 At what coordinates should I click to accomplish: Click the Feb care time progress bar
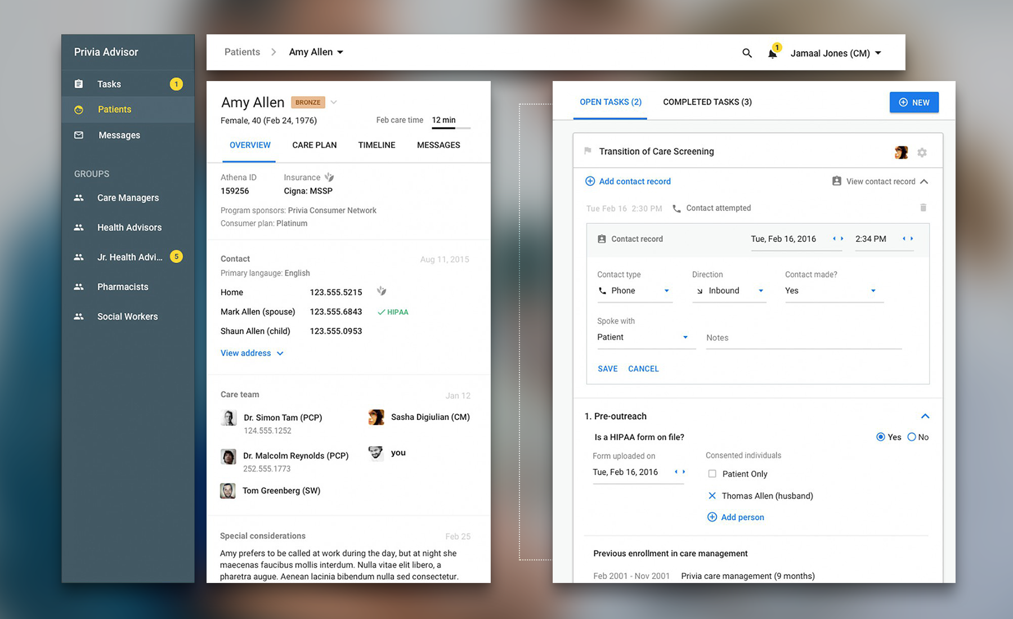click(451, 128)
